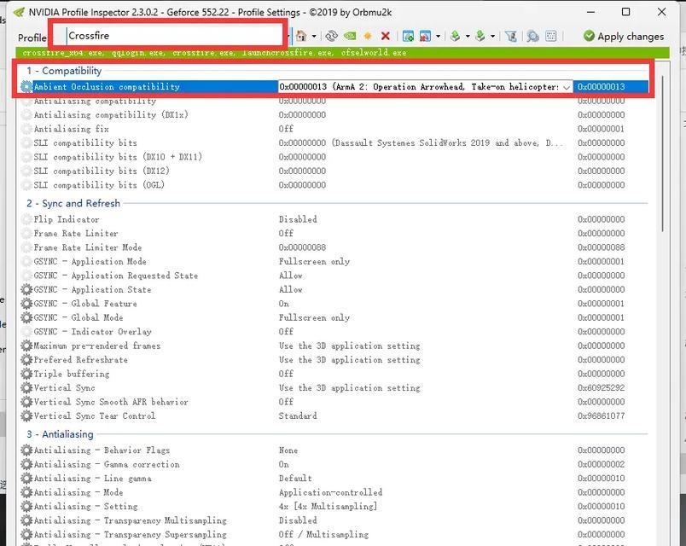The image size is (686, 546).
Task: Expand the Ambient Occlusion compatibility value dropdown
Action: coord(567,87)
